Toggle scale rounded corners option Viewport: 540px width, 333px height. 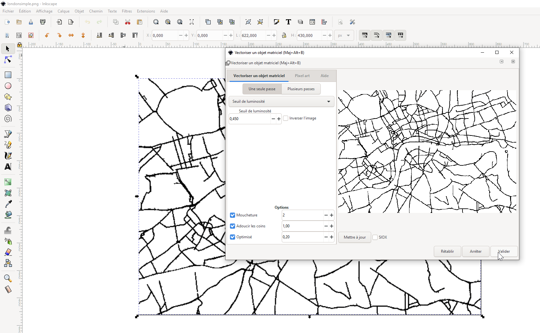[x=377, y=35]
